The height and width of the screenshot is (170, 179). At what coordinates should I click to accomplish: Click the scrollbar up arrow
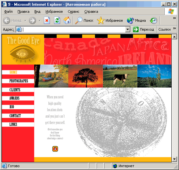point(175,37)
